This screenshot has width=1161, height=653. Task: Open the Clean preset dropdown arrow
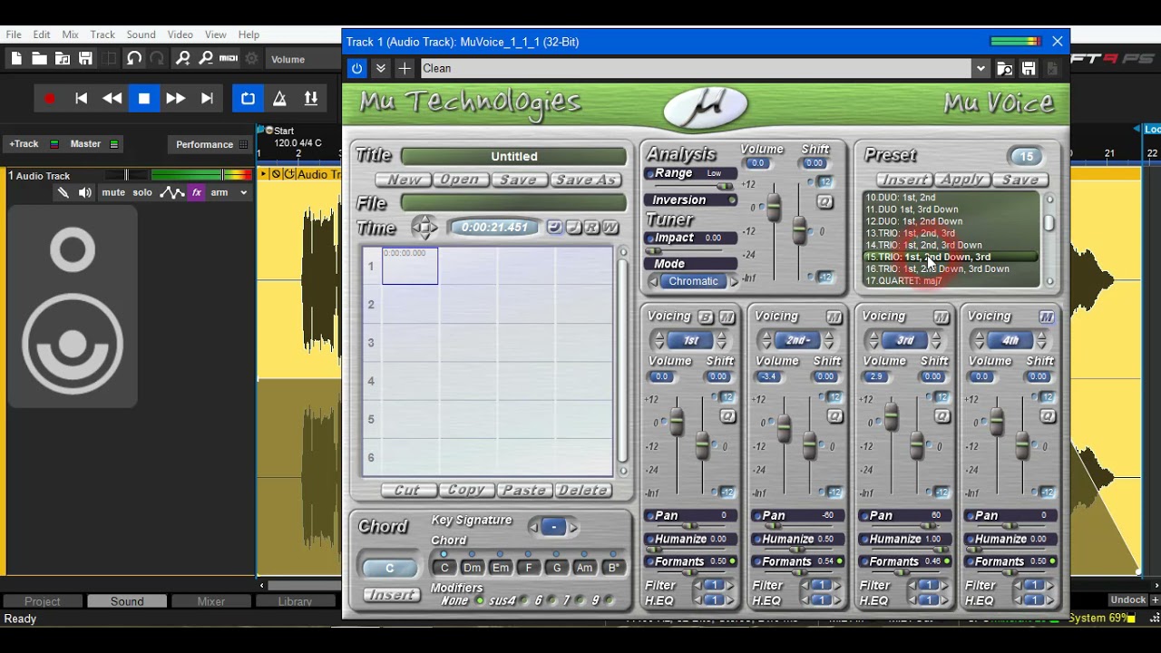click(x=981, y=68)
